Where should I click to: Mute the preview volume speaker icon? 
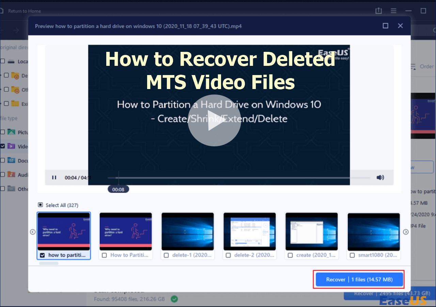tap(380, 177)
